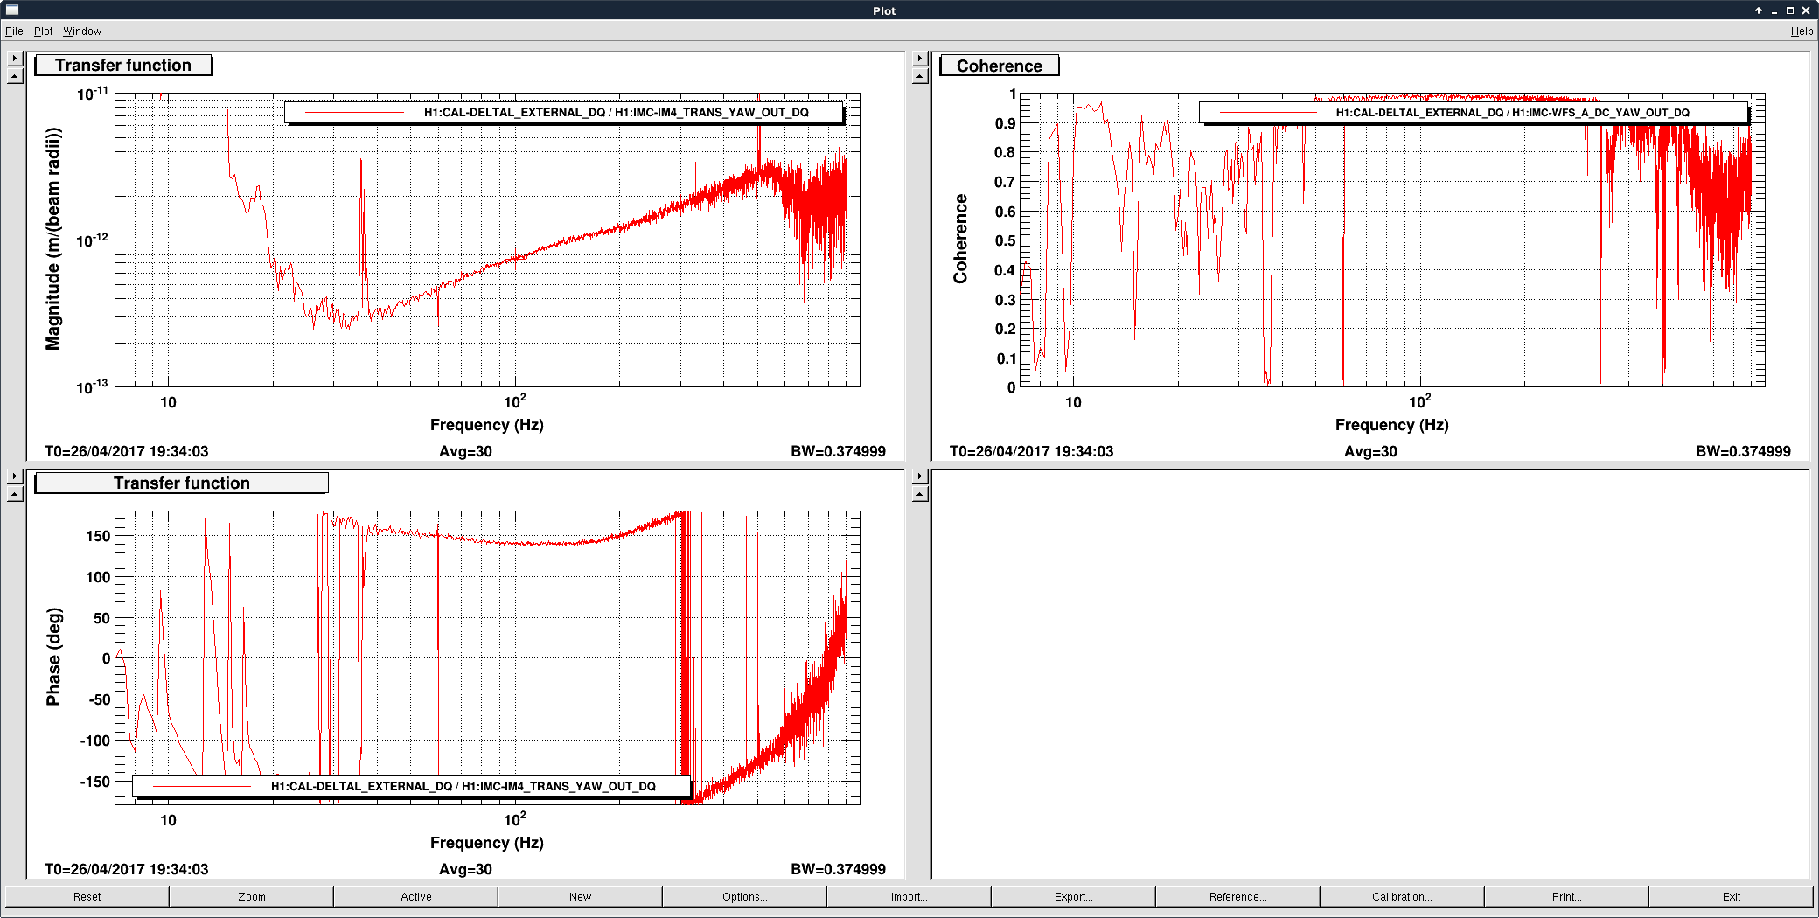1819x918 pixels.
Task: Select the Coherence plot title box
Action: 1000,66
